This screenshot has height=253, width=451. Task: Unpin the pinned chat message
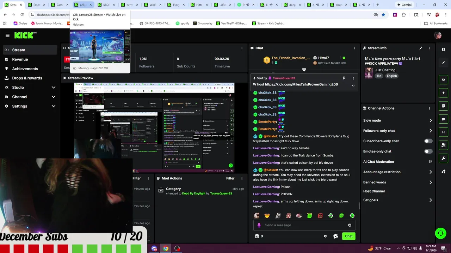coord(344,78)
